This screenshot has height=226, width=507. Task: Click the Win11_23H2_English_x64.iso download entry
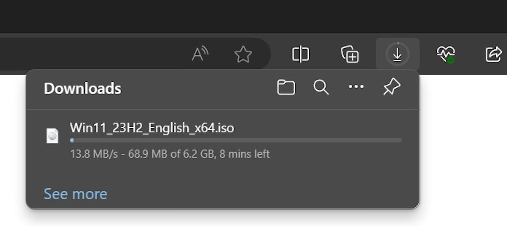[152, 128]
